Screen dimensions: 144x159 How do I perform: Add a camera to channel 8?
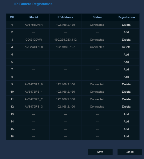tap(126, 77)
